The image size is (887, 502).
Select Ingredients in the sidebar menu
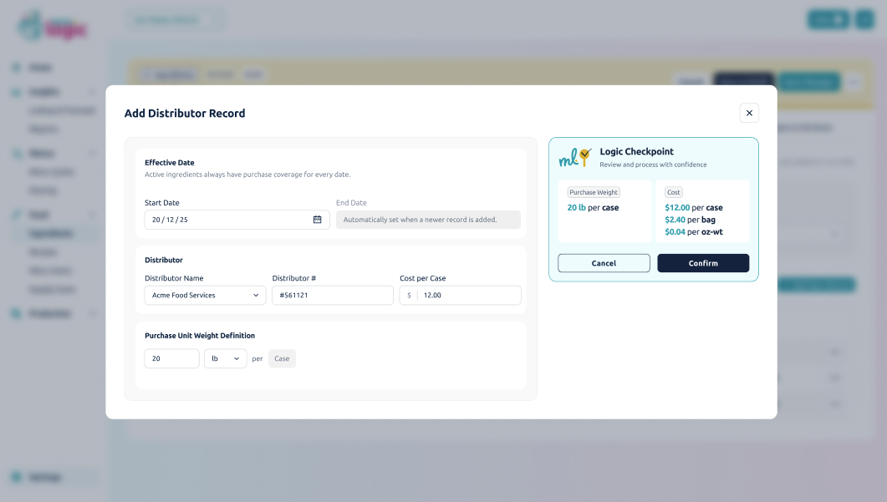tap(51, 234)
